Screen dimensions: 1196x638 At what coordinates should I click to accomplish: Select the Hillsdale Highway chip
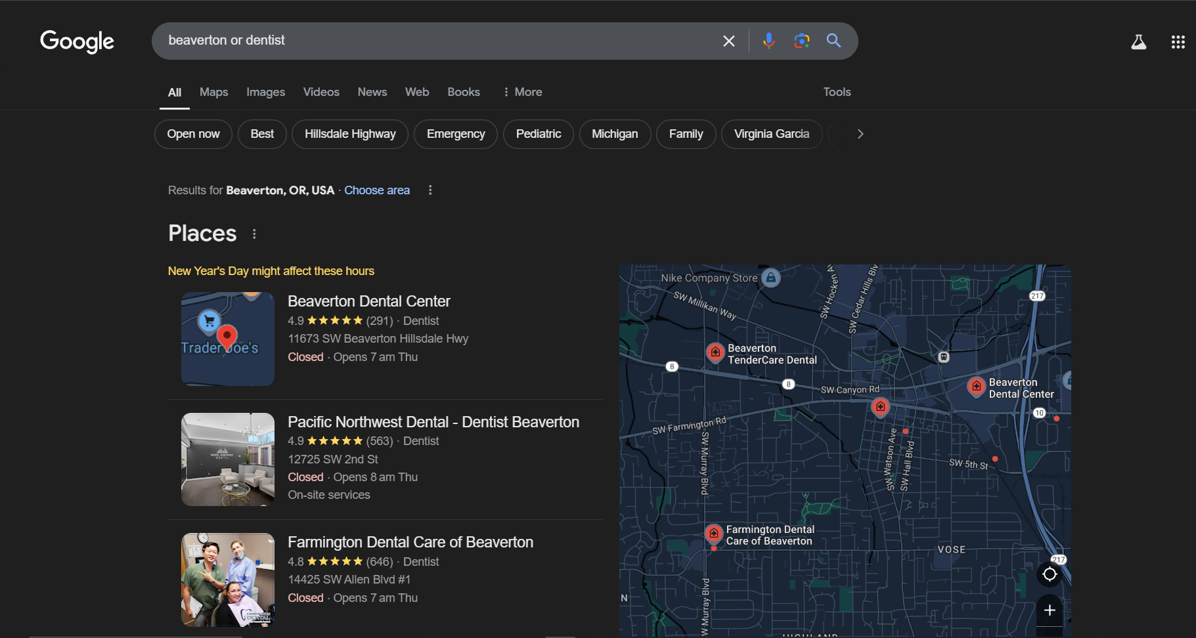350,134
